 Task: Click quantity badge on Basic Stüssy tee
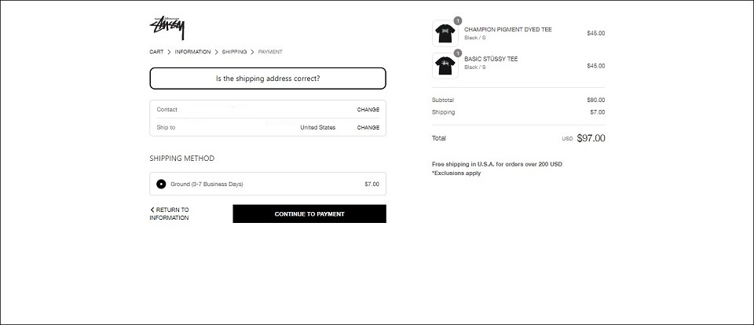458,53
